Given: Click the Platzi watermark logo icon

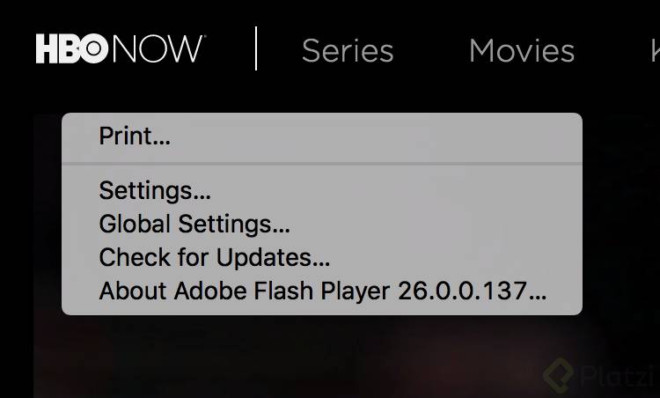Looking at the screenshot, I should pos(559,375).
